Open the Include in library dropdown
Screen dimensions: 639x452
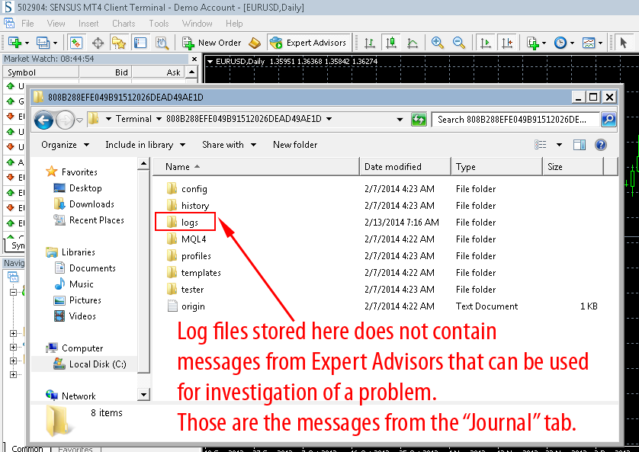point(145,145)
